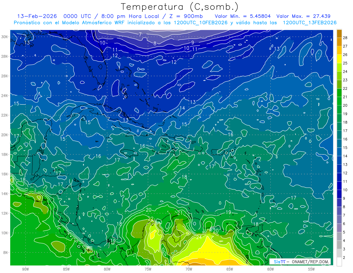The image size is (353, 273).
Task: Click value "28" on the color scale
Action: (x=345, y=38)
